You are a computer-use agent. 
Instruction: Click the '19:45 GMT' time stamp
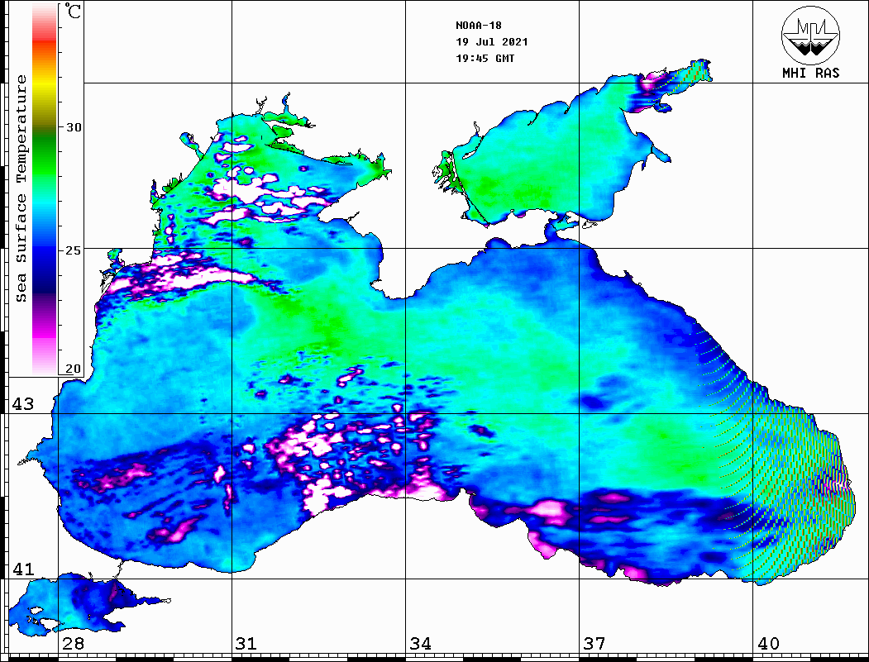click(485, 59)
